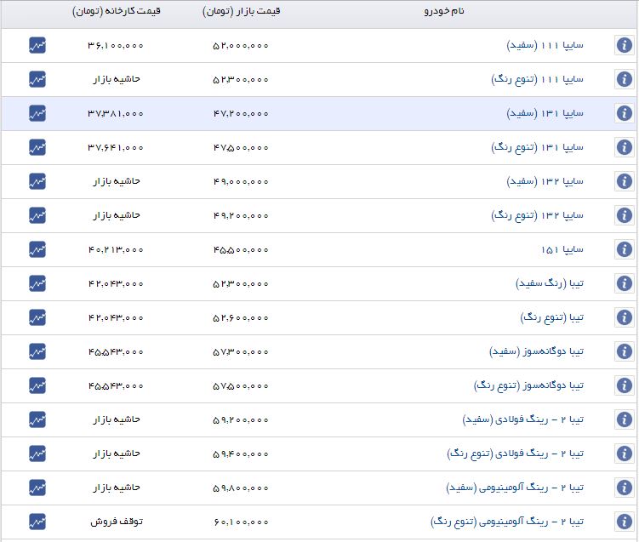Click info icon for تیبا ۲ رینگ فولادی (سفید)
The height and width of the screenshot is (542, 639).
click(624, 419)
